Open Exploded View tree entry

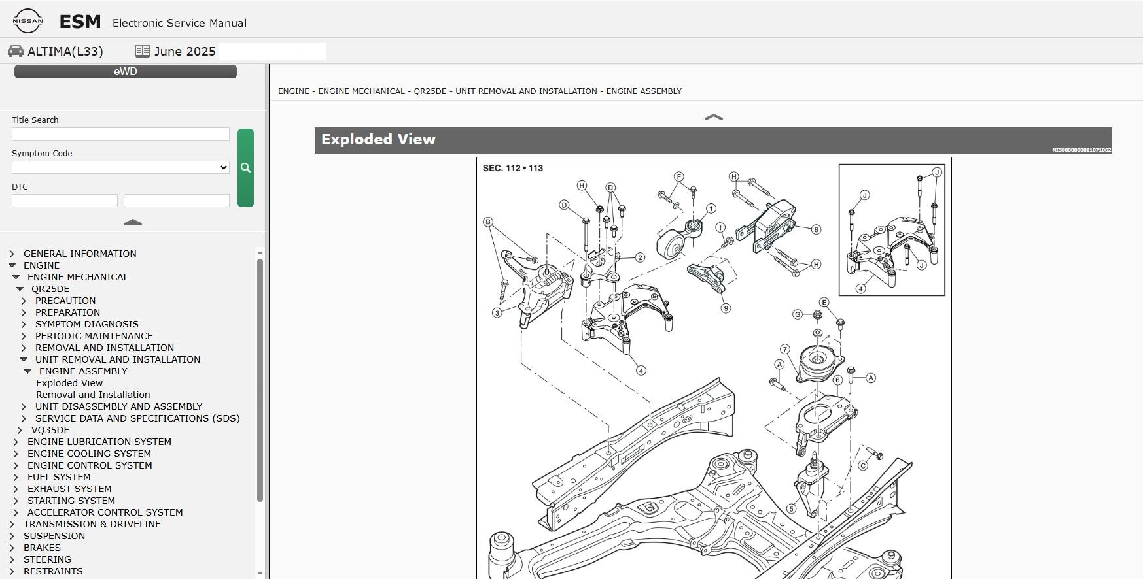[x=69, y=383]
